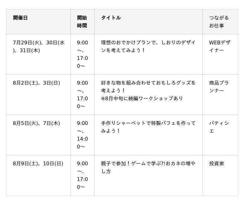The height and width of the screenshot is (205, 250).
Task: Select the しおりのデザイン workshop title
Action: (148, 46)
